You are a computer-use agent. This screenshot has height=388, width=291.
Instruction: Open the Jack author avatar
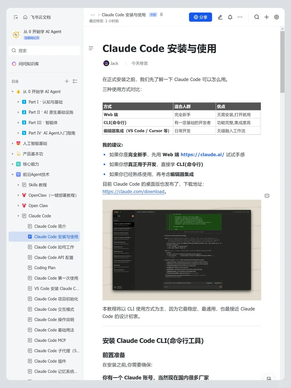106,63
